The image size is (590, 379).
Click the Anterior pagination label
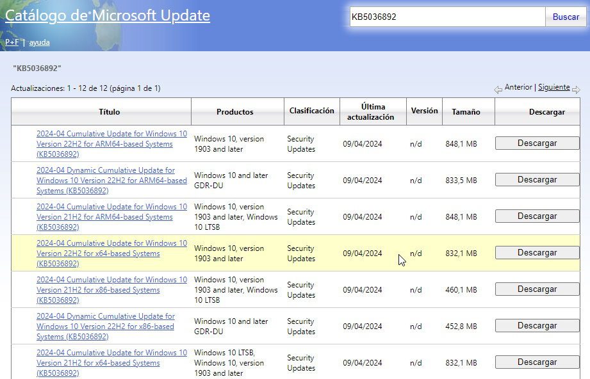518,87
